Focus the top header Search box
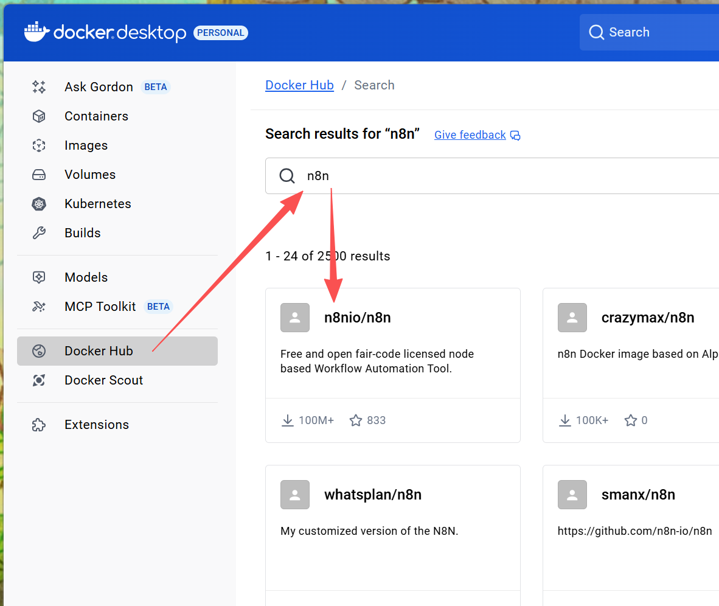Viewport: 719px width, 606px height. tap(649, 32)
